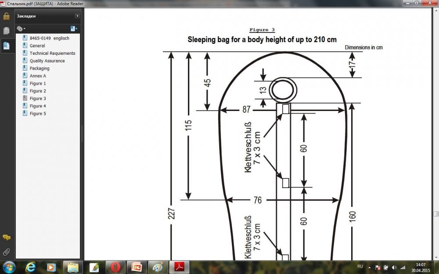Go to the Technical Requirements bookmark
Viewport: 439px width, 274px height.
click(x=52, y=53)
